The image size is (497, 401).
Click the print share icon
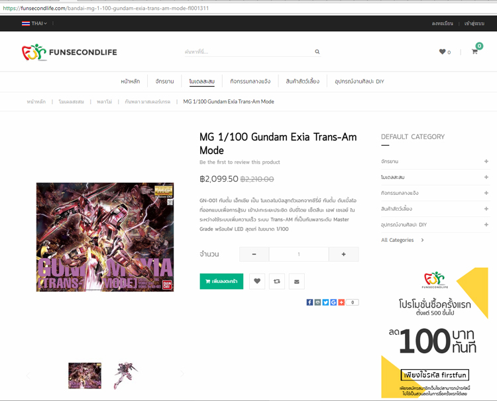click(x=317, y=302)
